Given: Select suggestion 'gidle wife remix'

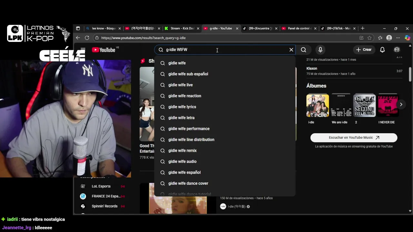Looking at the screenshot, I should coord(225,151).
